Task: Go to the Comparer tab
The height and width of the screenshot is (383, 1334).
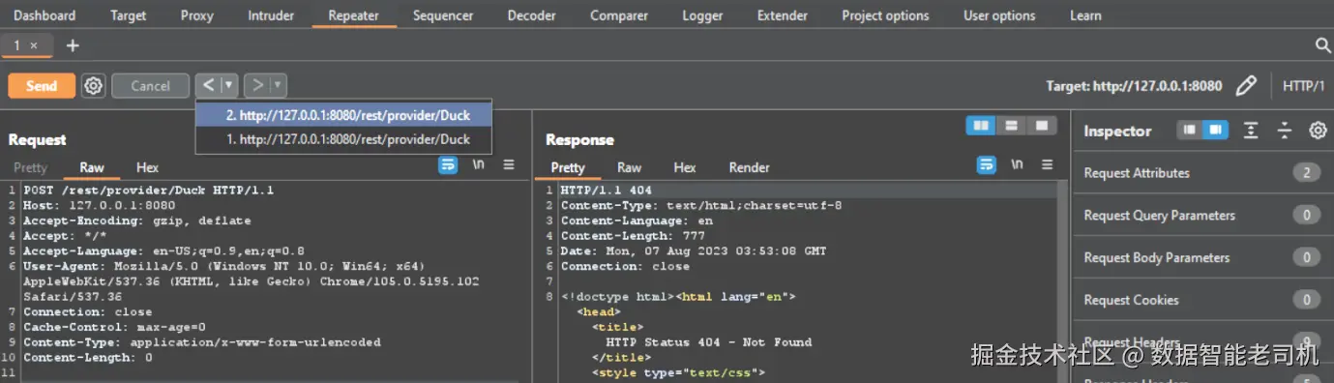Action: [x=619, y=15]
